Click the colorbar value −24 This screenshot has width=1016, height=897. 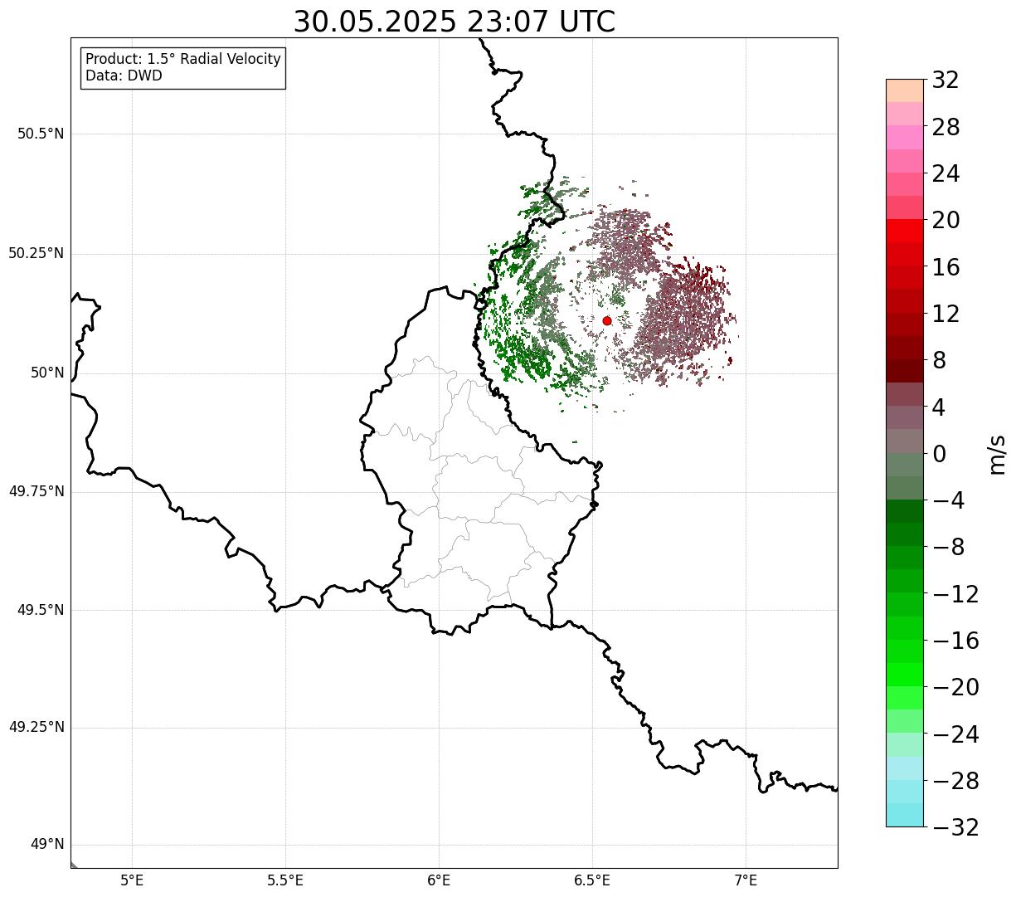click(x=955, y=734)
